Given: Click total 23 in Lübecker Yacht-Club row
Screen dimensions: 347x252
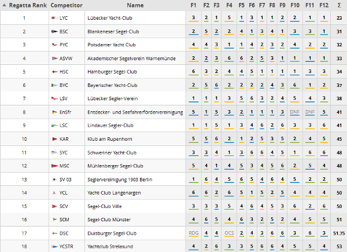Looking at the screenshot, I should tap(339, 18).
